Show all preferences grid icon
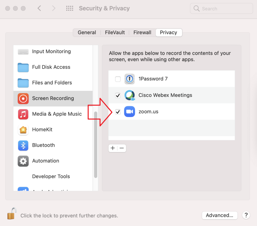The height and width of the screenshot is (226, 257). [x=70, y=8]
